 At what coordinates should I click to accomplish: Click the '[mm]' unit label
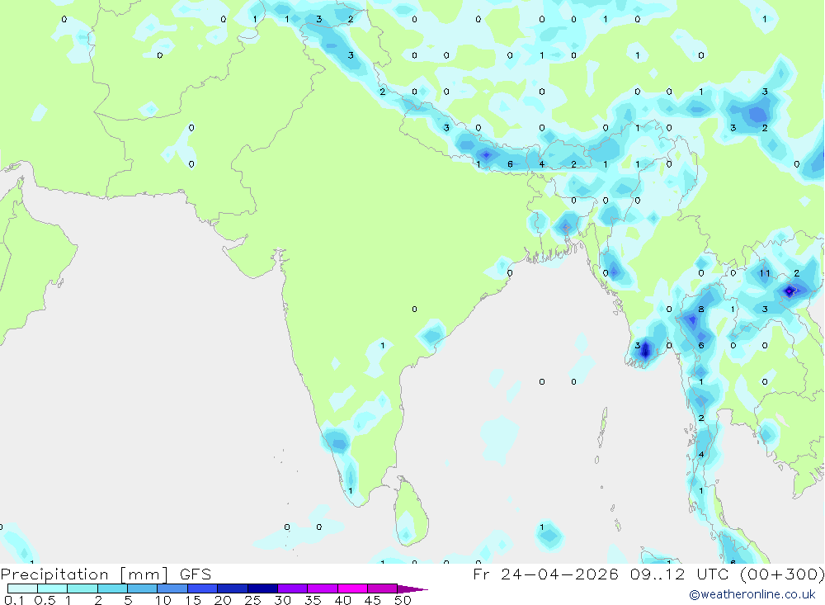click(144, 574)
